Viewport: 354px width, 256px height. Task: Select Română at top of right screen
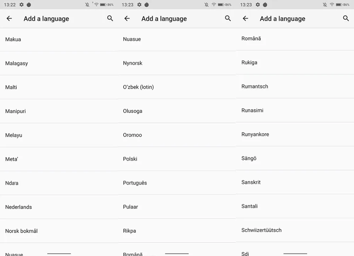click(x=295, y=39)
